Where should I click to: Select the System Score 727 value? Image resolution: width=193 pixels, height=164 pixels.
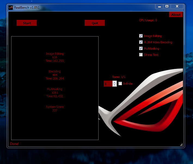(55, 110)
